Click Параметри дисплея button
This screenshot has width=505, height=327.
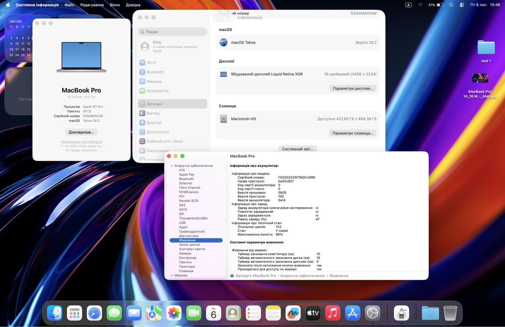352,88
